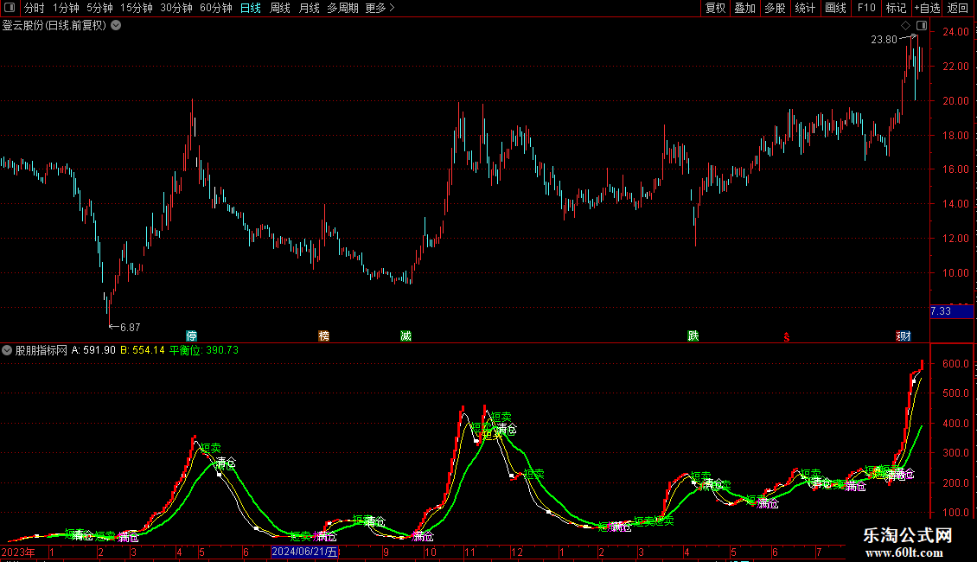Viewport: 977px width, 562px height.
Task: Select the 月线 monthly tab
Action: pos(309,8)
